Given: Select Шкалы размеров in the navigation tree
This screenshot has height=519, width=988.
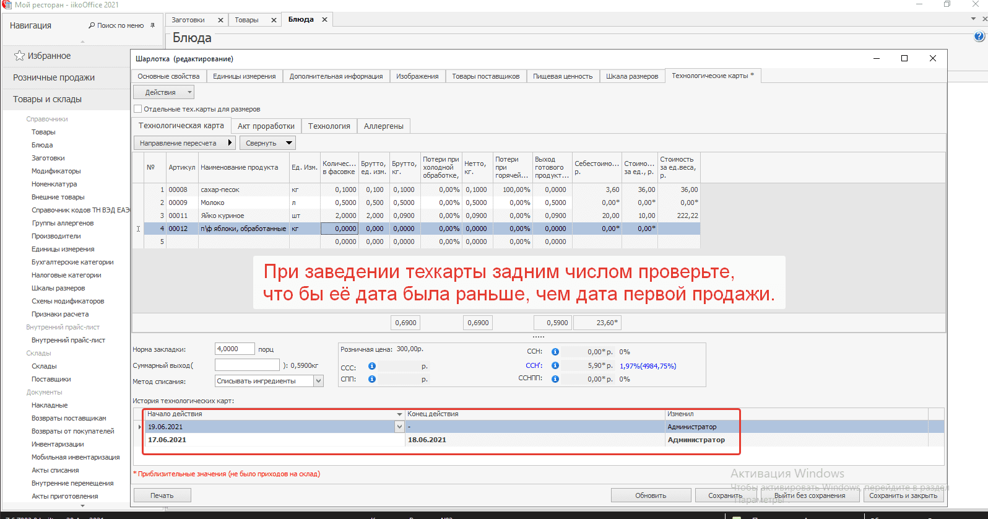Looking at the screenshot, I should pos(58,288).
